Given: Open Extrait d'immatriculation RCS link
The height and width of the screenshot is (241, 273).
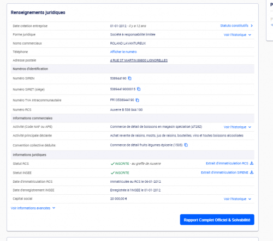Looking at the screenshot, I should pyautogui.click(x=227, y=163).
